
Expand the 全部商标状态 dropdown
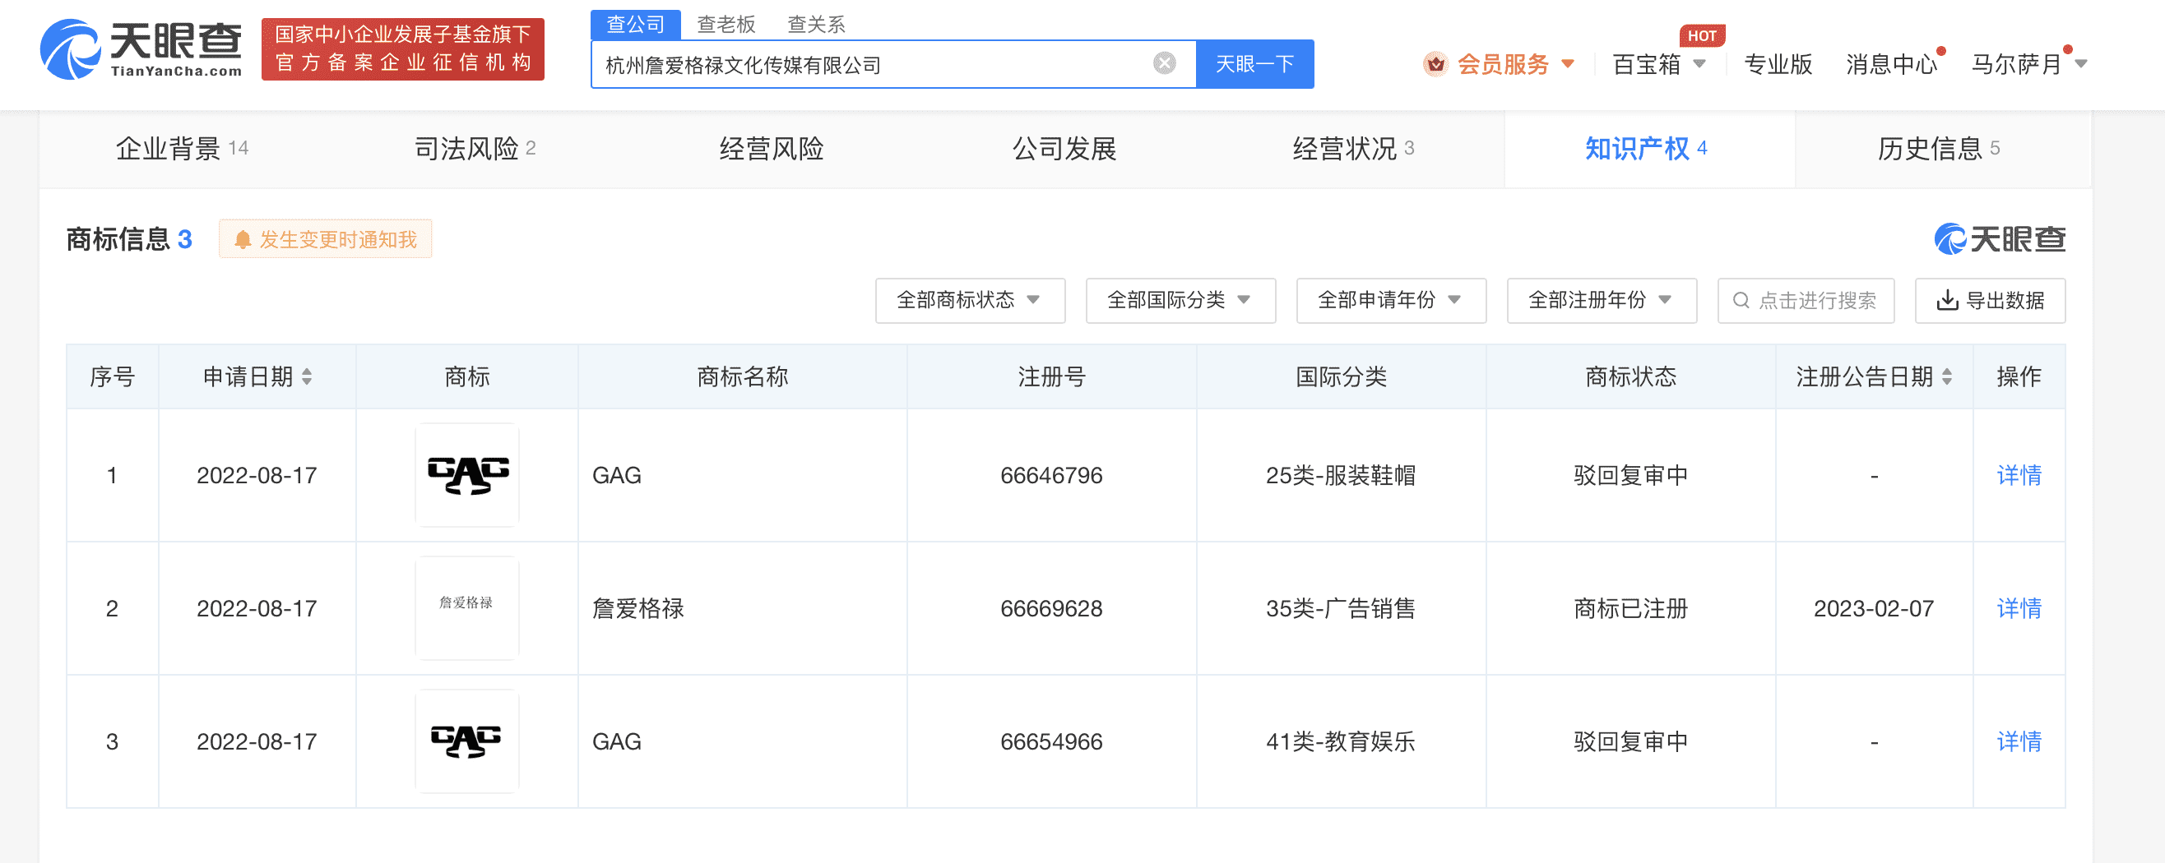click(969, 301)
